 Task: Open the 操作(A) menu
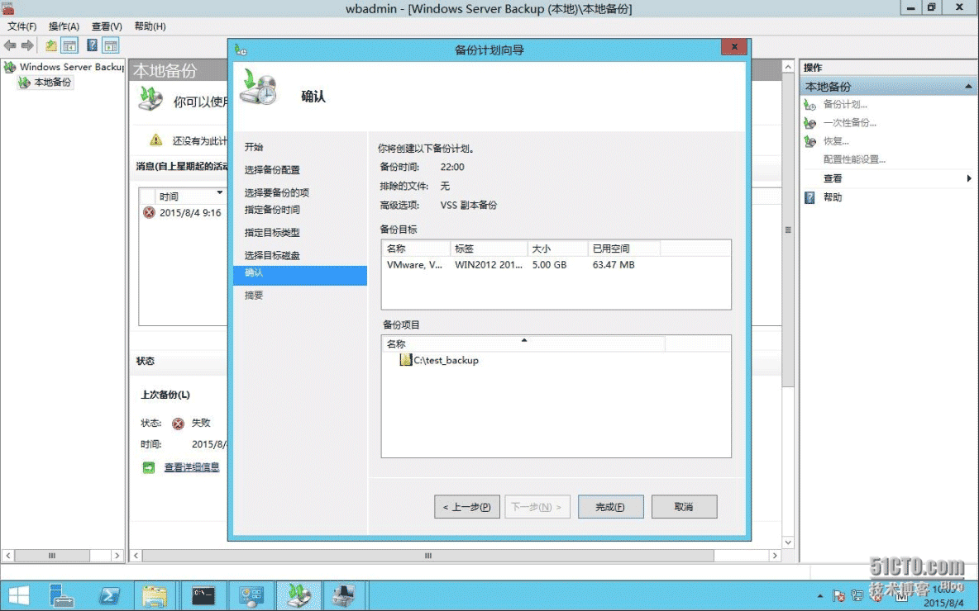[64, 26]
